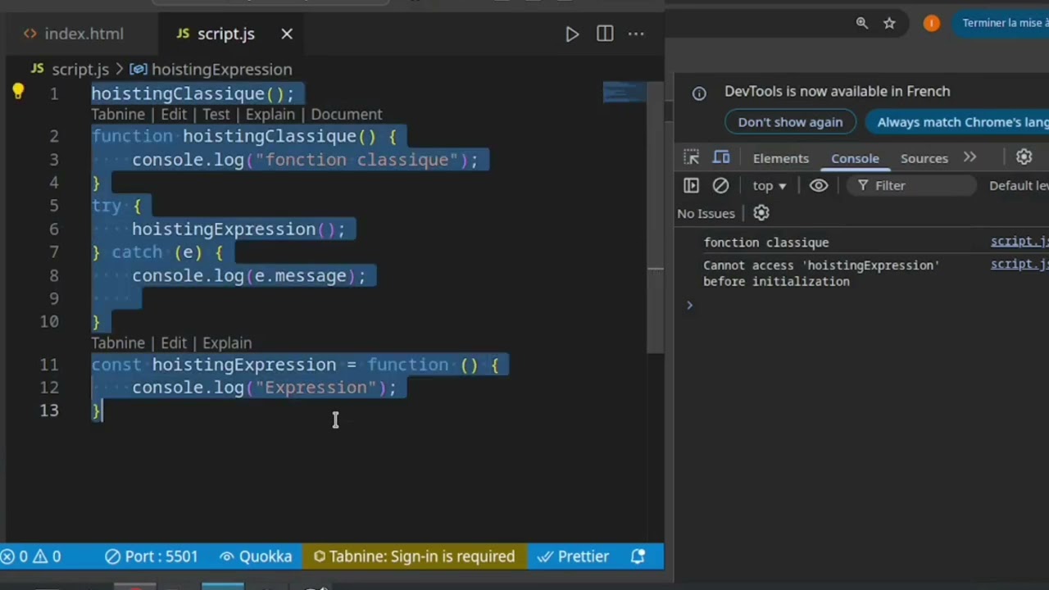The image size is (1049, 590).
Task: Click the Prettier status bar item
Action: (x=573, y=556)
